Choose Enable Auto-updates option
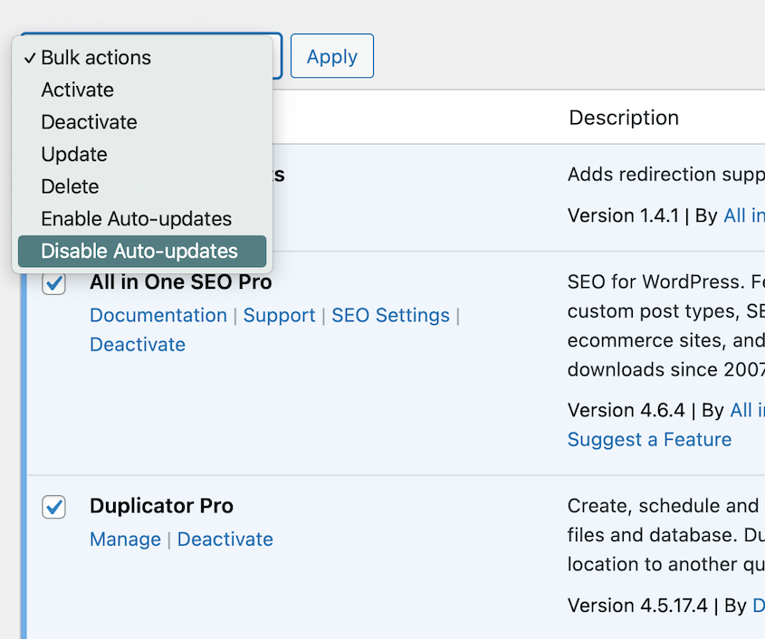765x639 pixels. point(142,218)
